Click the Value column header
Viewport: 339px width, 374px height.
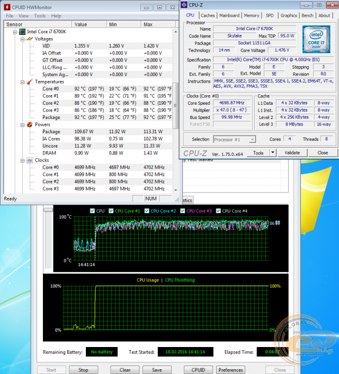[x=89, y=24]
